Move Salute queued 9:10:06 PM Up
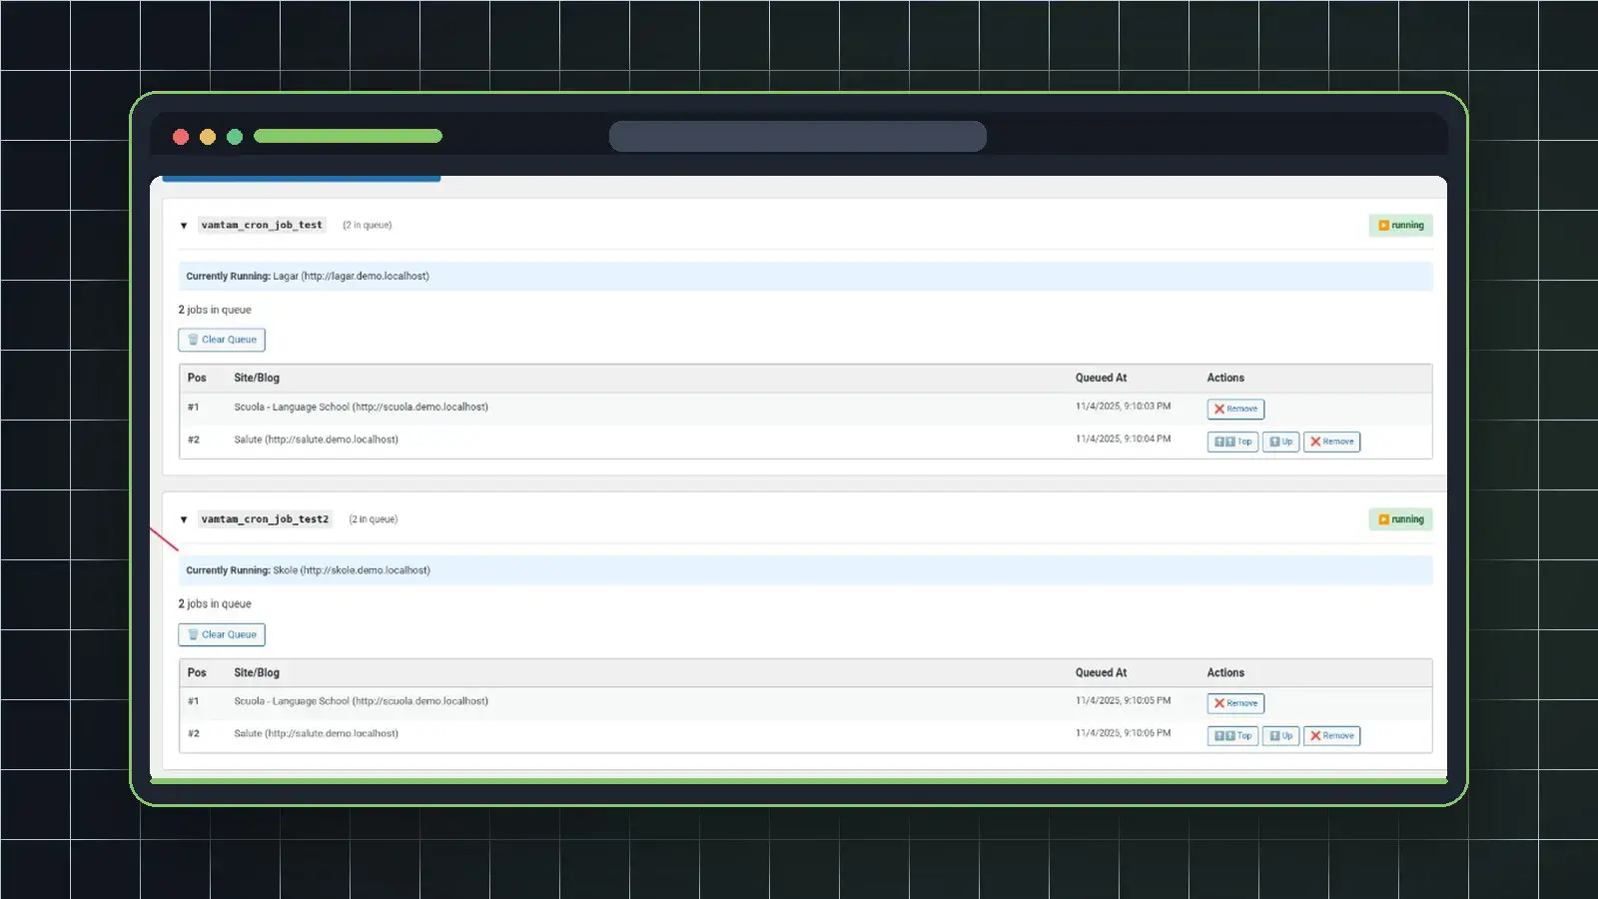The height and width of the screenshot is (899, 1598). [1280, 736]
